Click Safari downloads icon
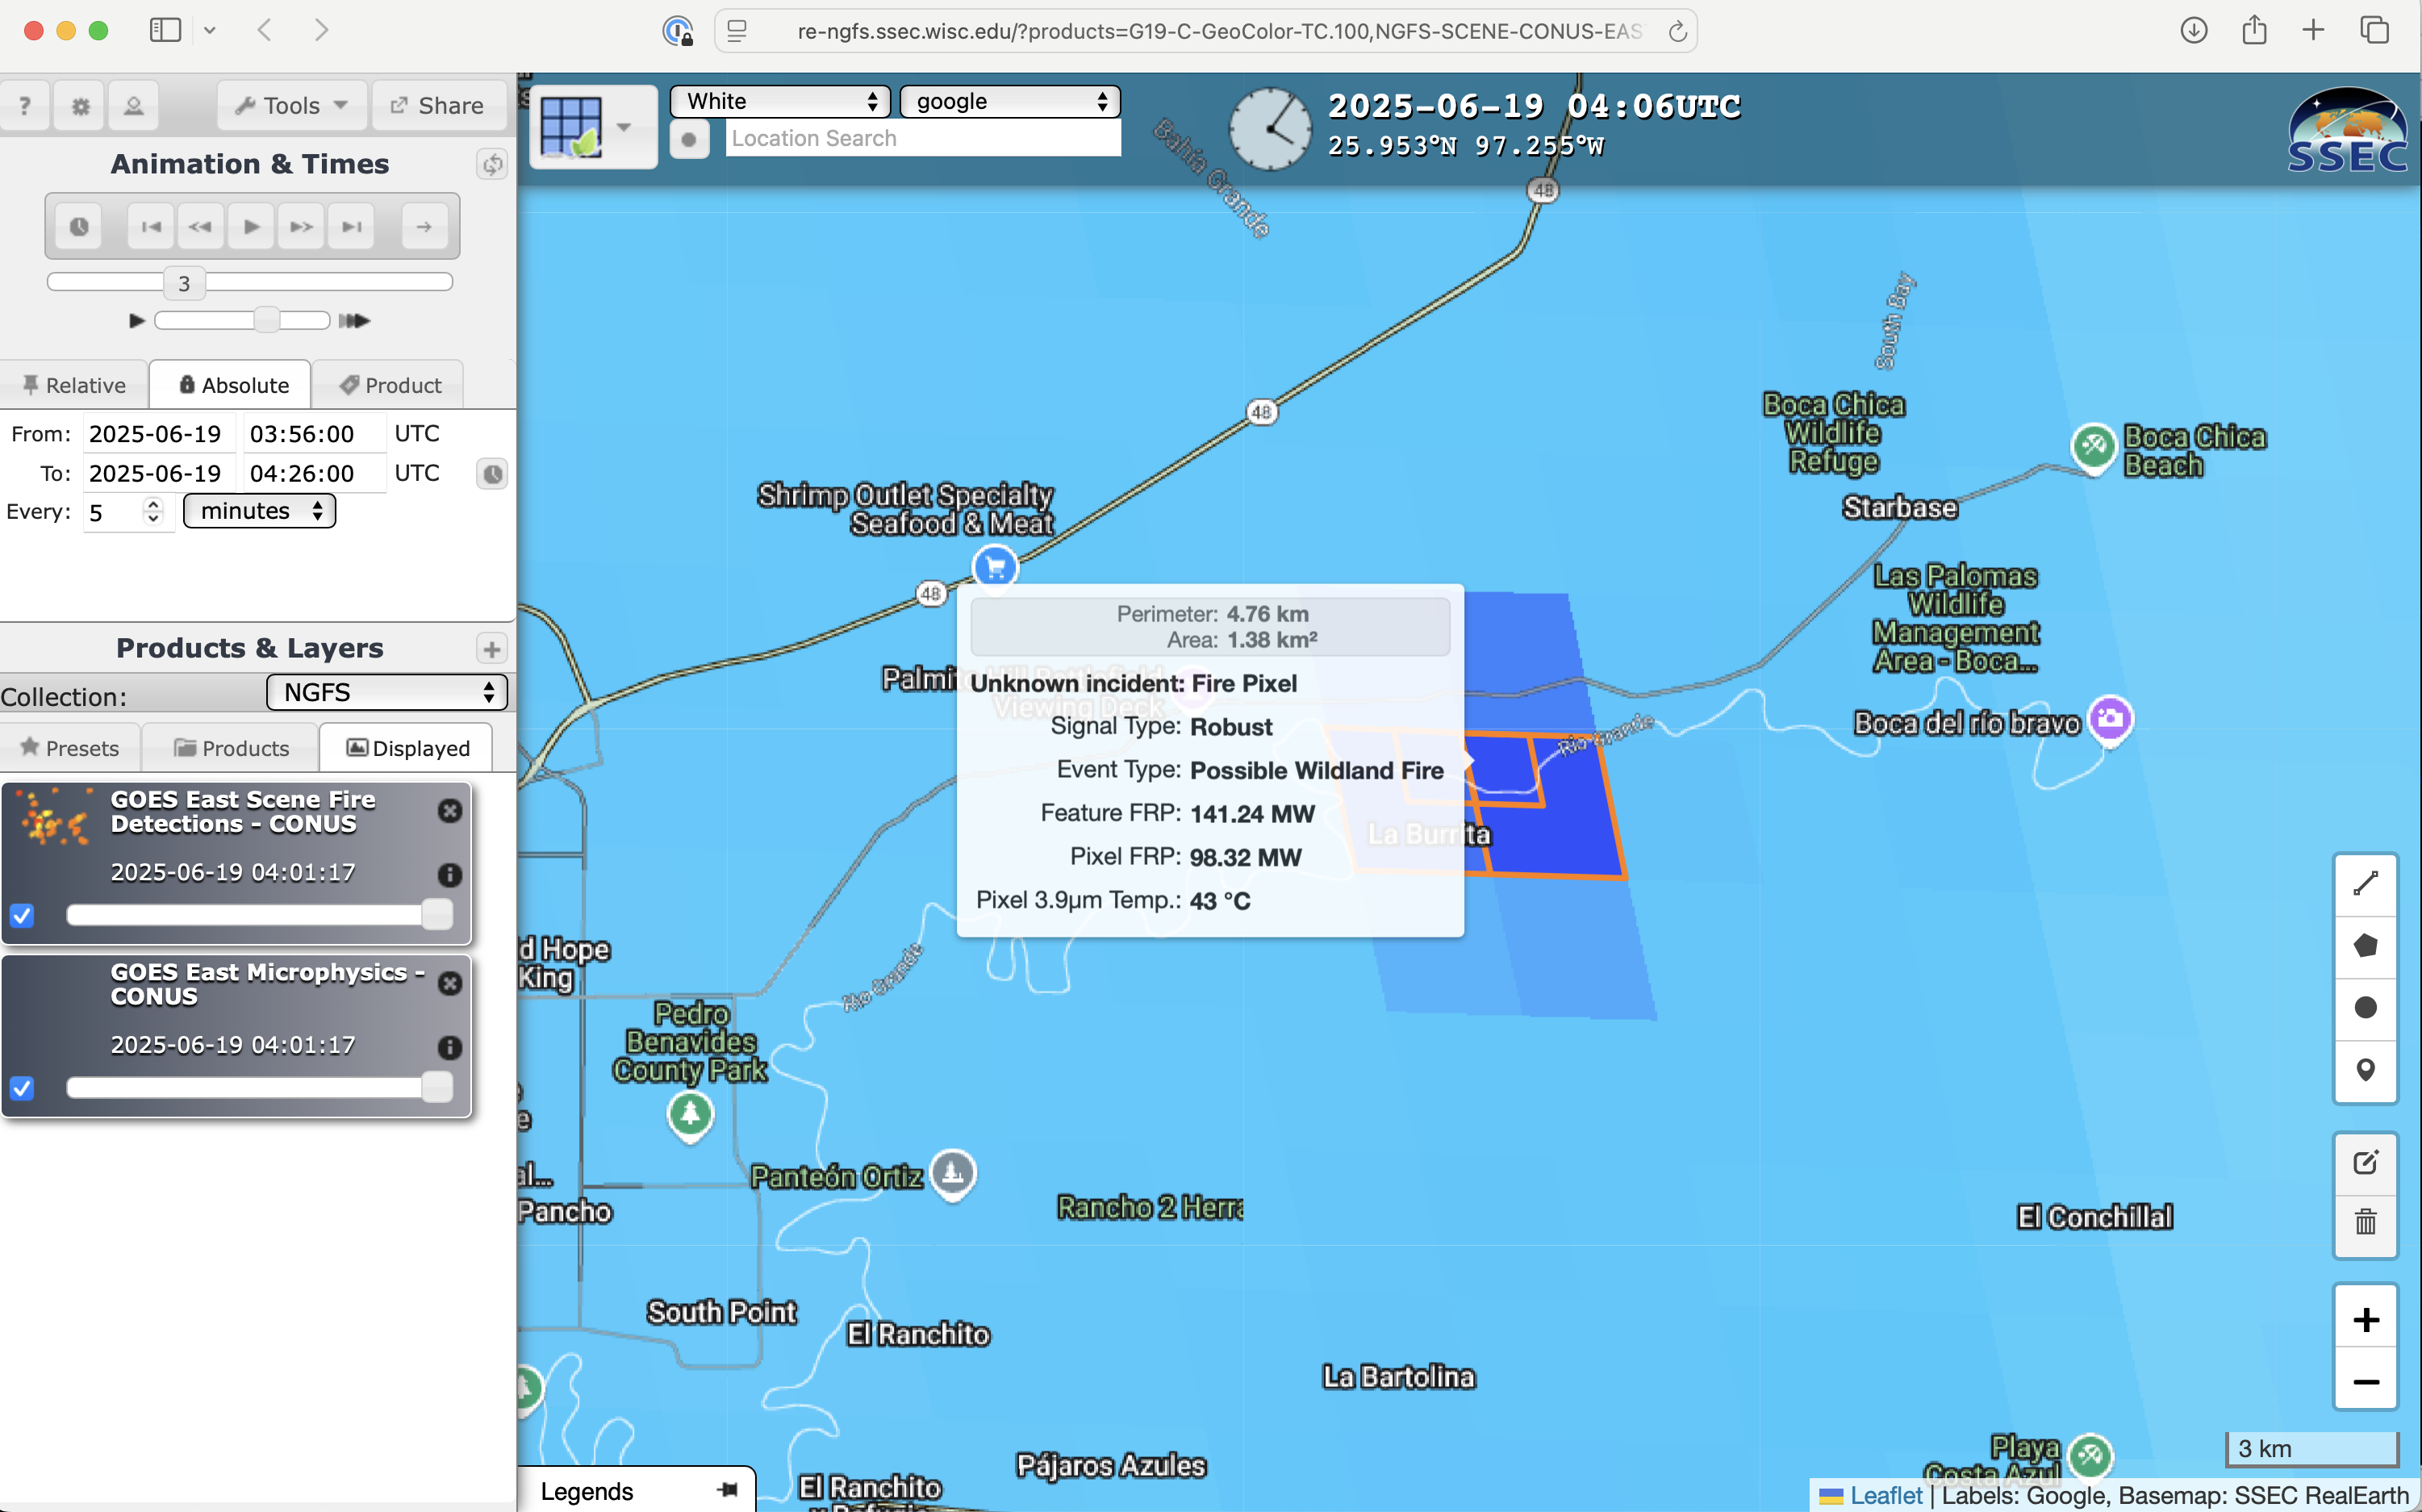This screenshot has height=1512, width=2422. 2193,30
